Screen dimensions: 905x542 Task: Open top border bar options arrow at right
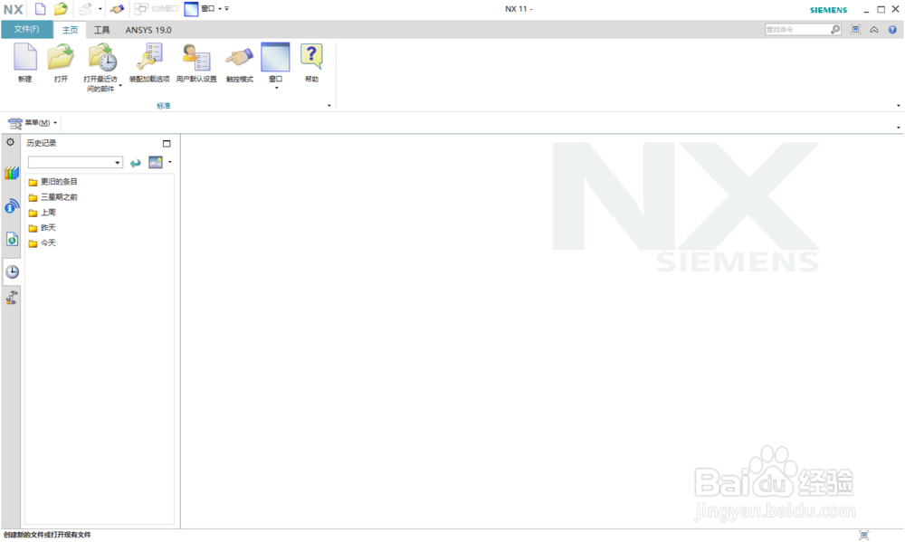pos(898,127)
